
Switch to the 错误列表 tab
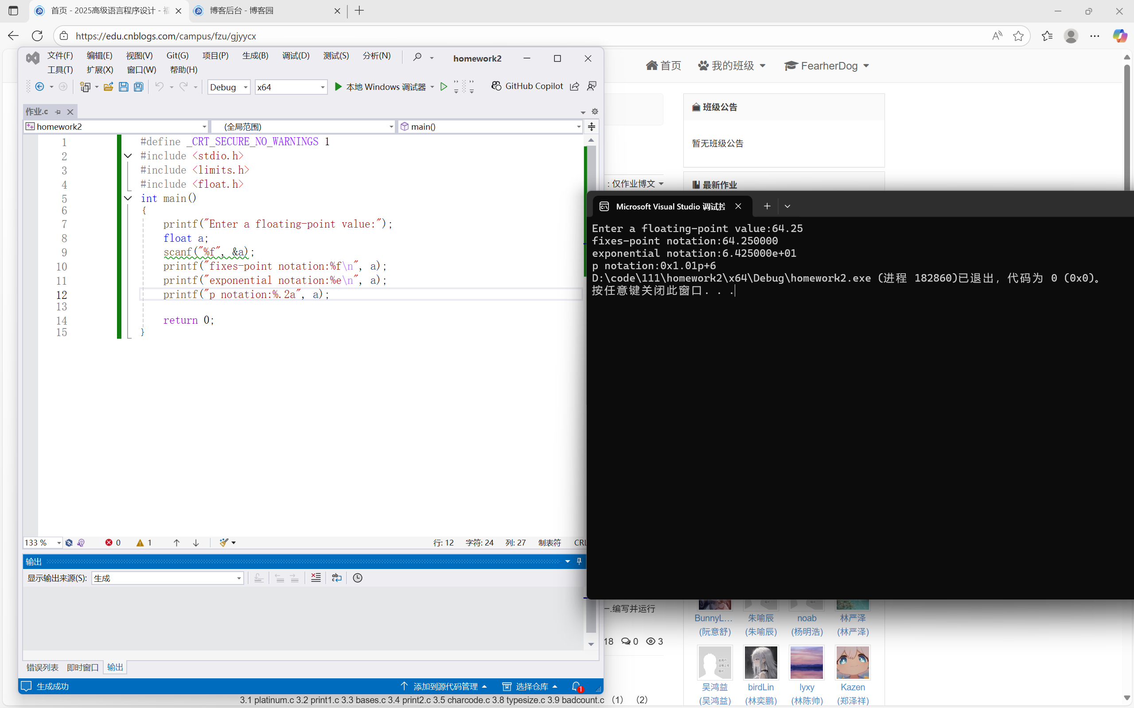42,667
